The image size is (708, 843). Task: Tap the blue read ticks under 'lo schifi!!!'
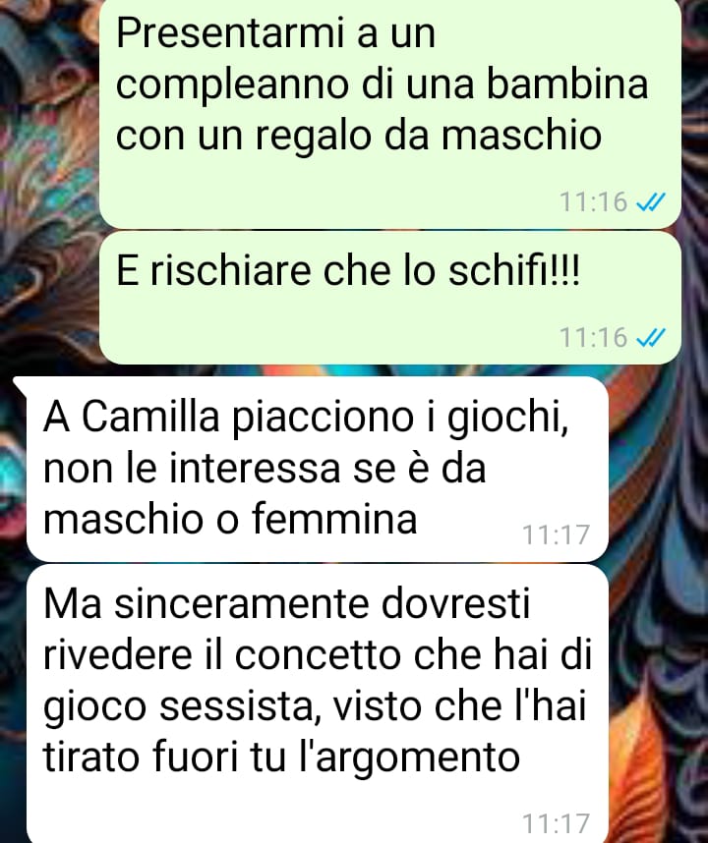pos(651,338)
